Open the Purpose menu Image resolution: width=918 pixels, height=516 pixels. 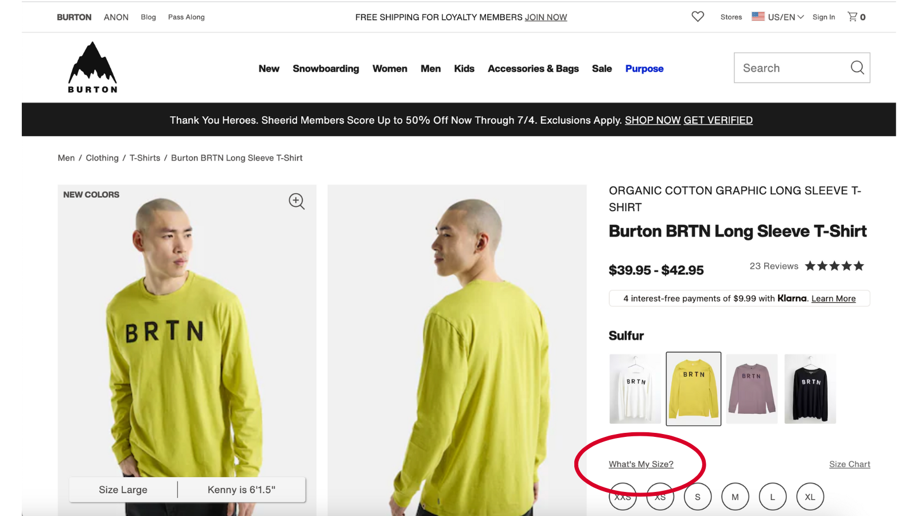click(x=644, y=68)
